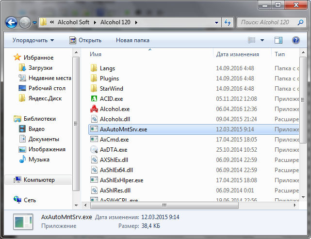Select the ACID.exe green icon

coord(94,99)
